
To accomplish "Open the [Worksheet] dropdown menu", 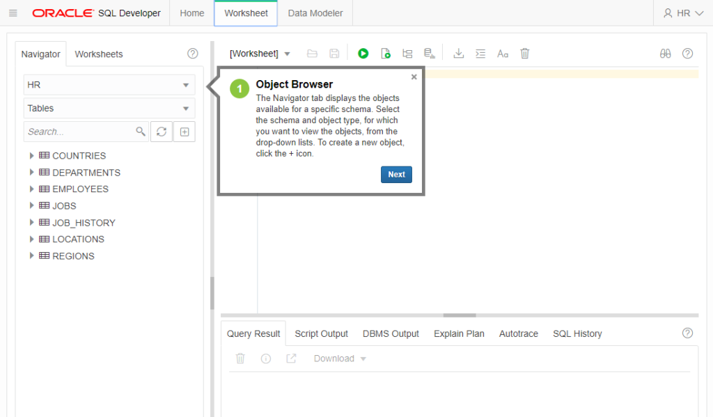I will (260, 54).
